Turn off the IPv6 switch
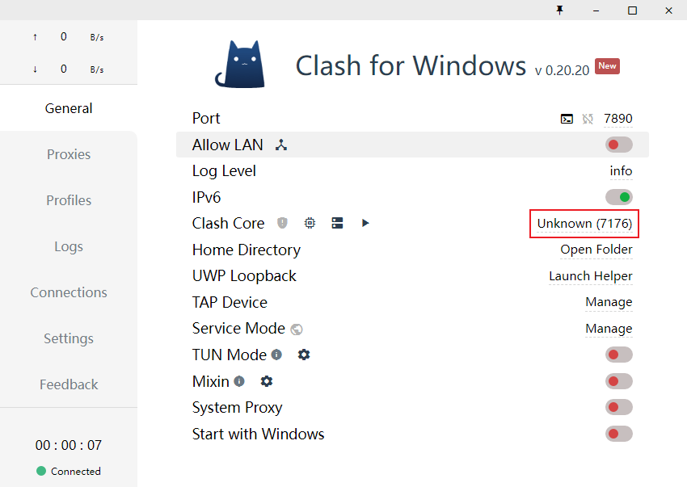687x487 pixels. [x=618, y=197]
